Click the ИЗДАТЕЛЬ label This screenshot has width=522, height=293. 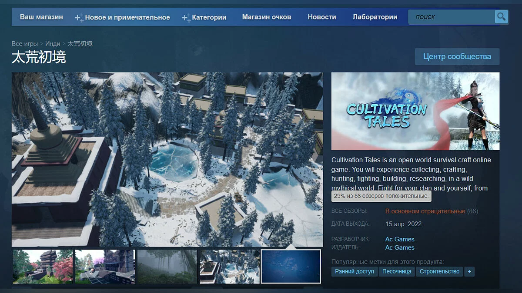click(345, 247)
